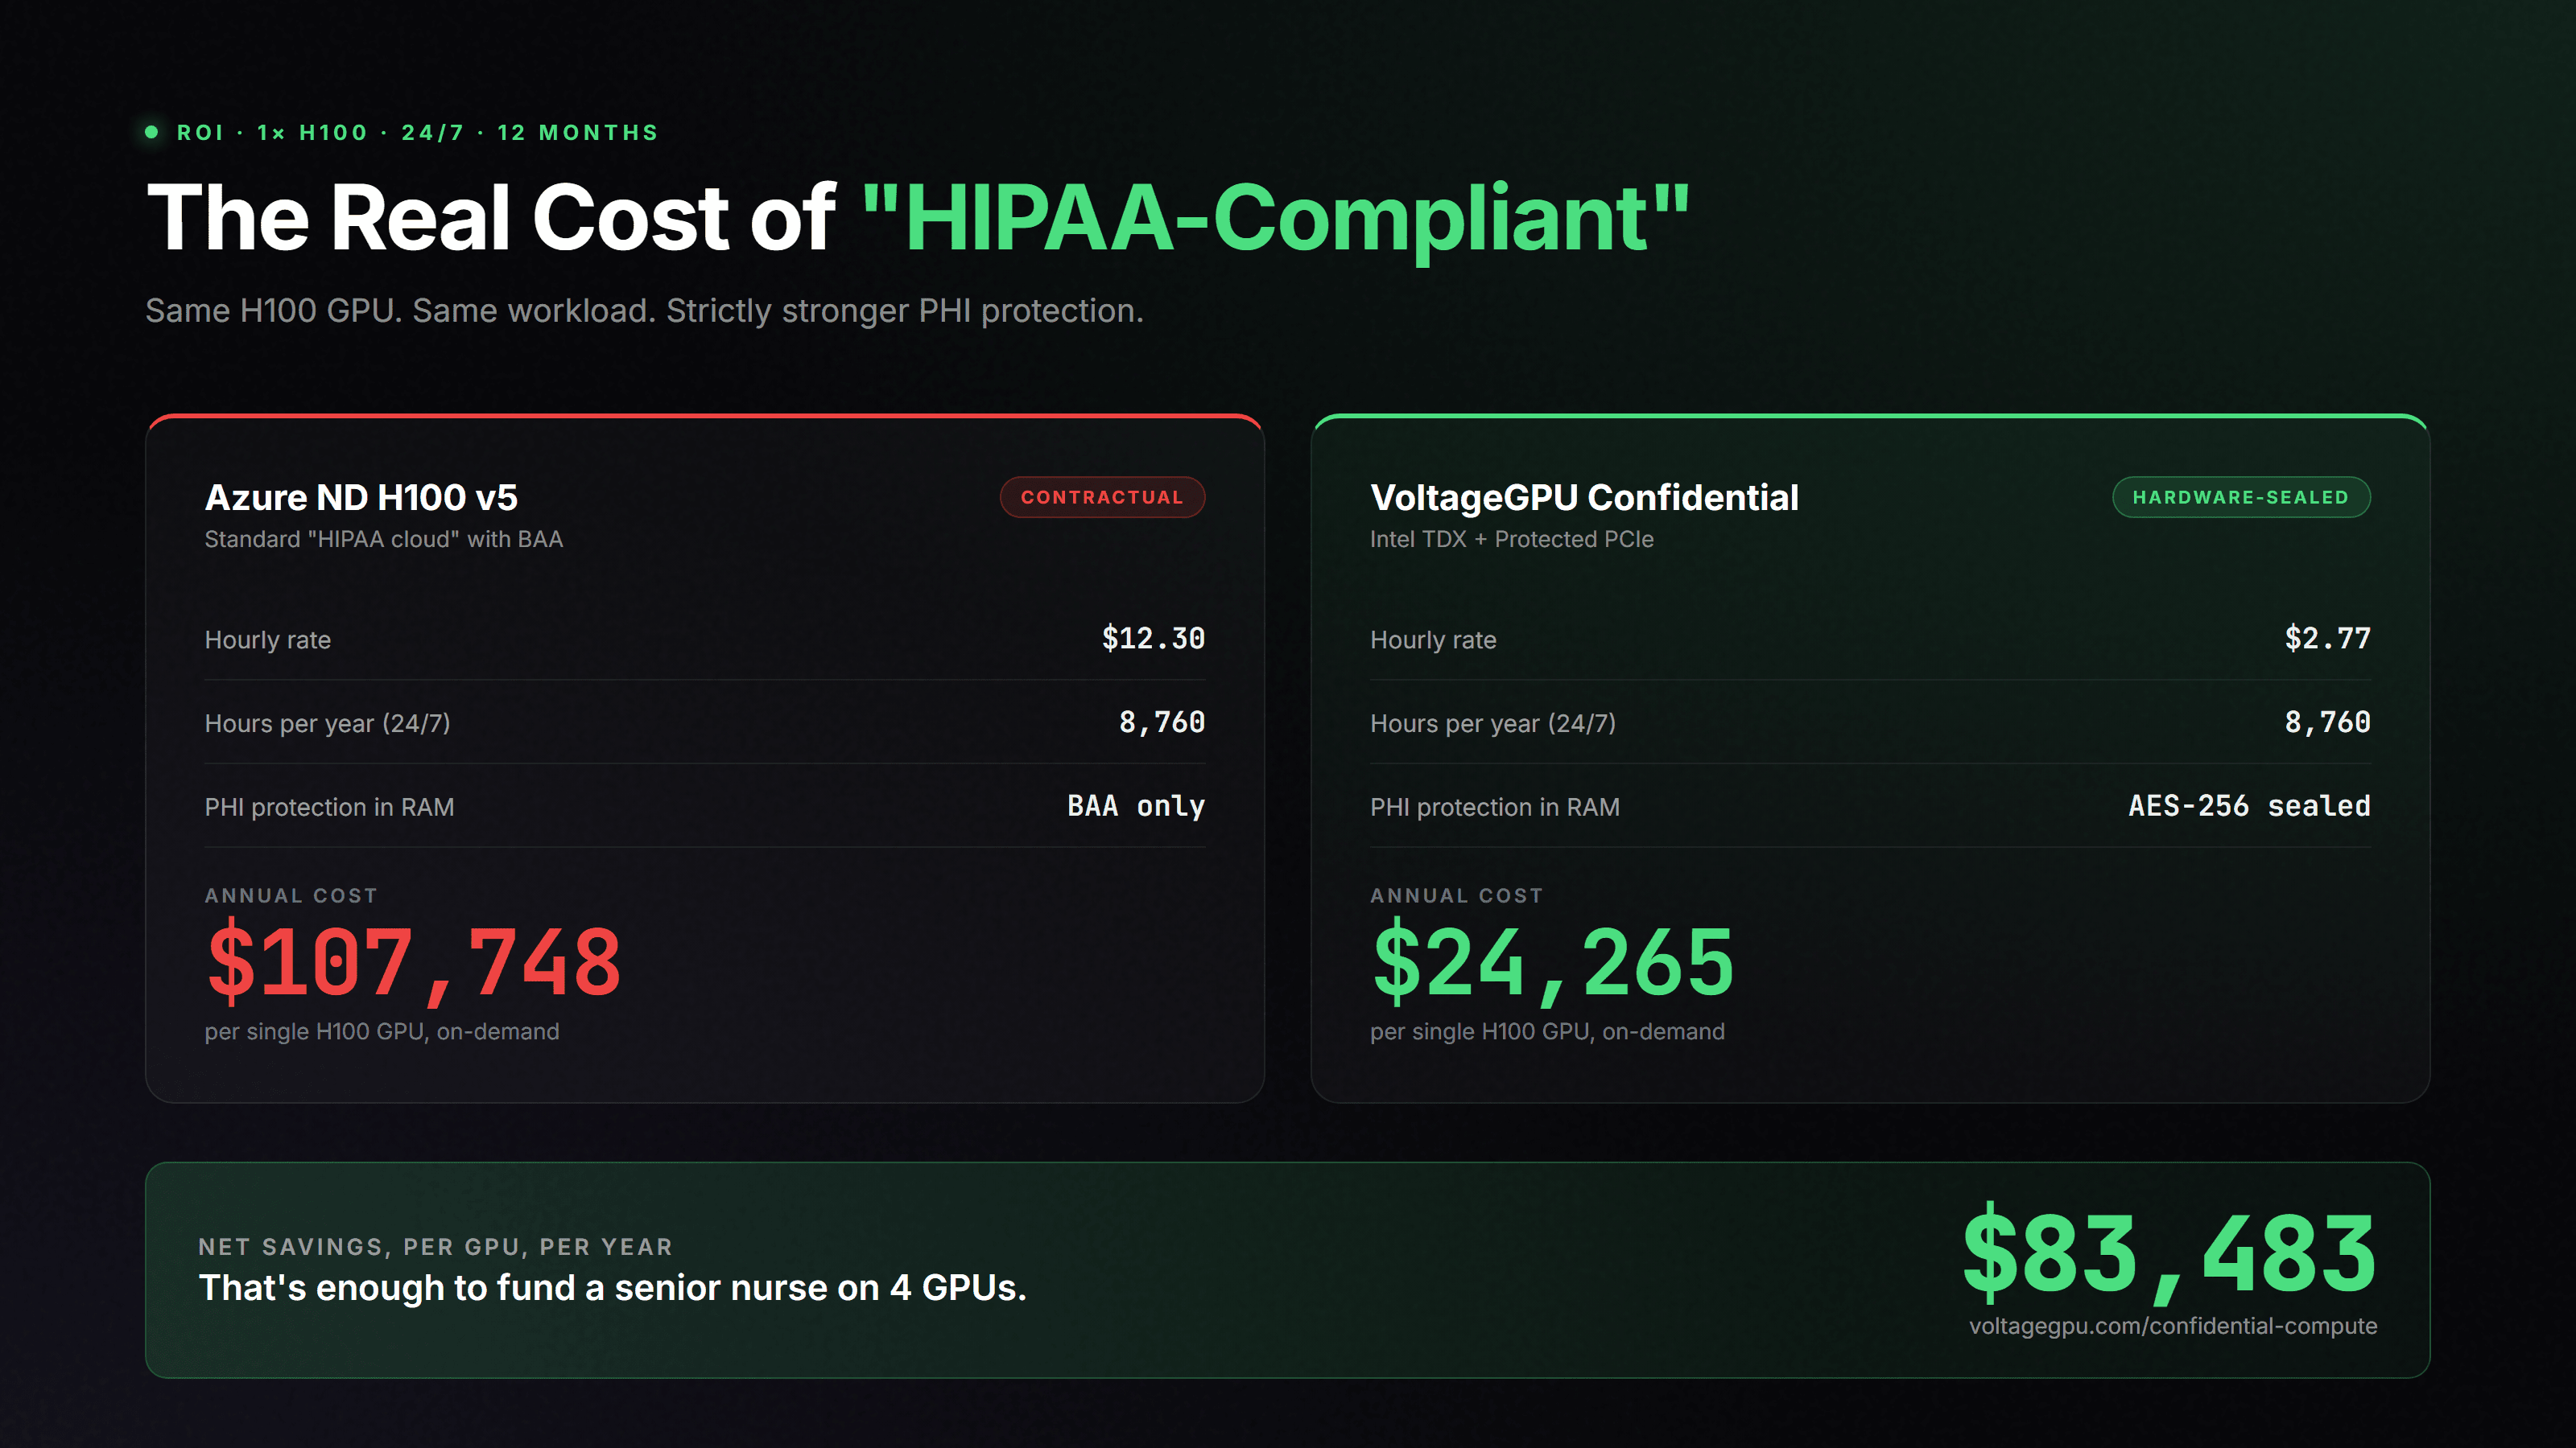The height and width of the screenshot is (1448, 2576).
Task: Click 'Hourly rate' label in Azure card
Action: coord(268,640)
